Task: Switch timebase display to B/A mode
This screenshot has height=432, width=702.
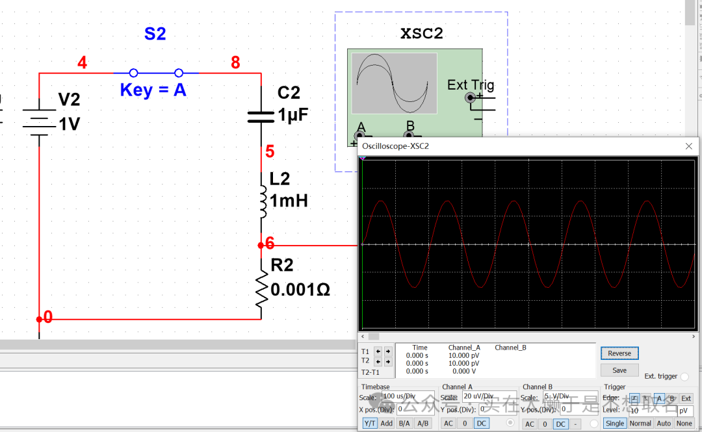Action: 404,424
